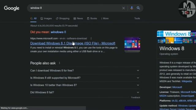196x110 pixels.
Task: Click the suggested 'windows 8' spelling correction
Action: pos(58,32)
